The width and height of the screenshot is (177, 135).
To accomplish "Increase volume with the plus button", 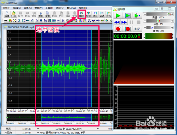I will (x=172, y=14).
